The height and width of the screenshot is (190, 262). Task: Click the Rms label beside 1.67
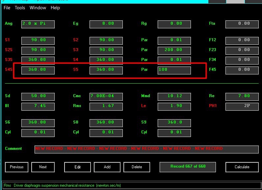(77, 106)
